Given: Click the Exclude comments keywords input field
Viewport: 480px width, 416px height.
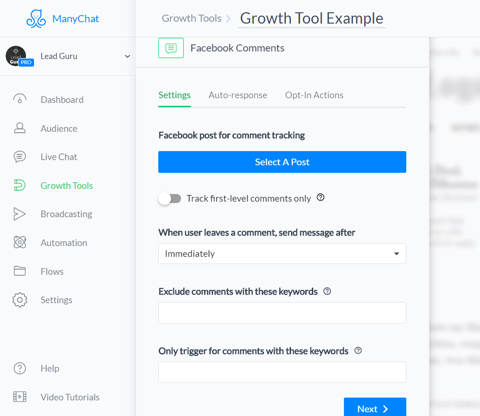Looking at the screenshot, I should (282, 313).
